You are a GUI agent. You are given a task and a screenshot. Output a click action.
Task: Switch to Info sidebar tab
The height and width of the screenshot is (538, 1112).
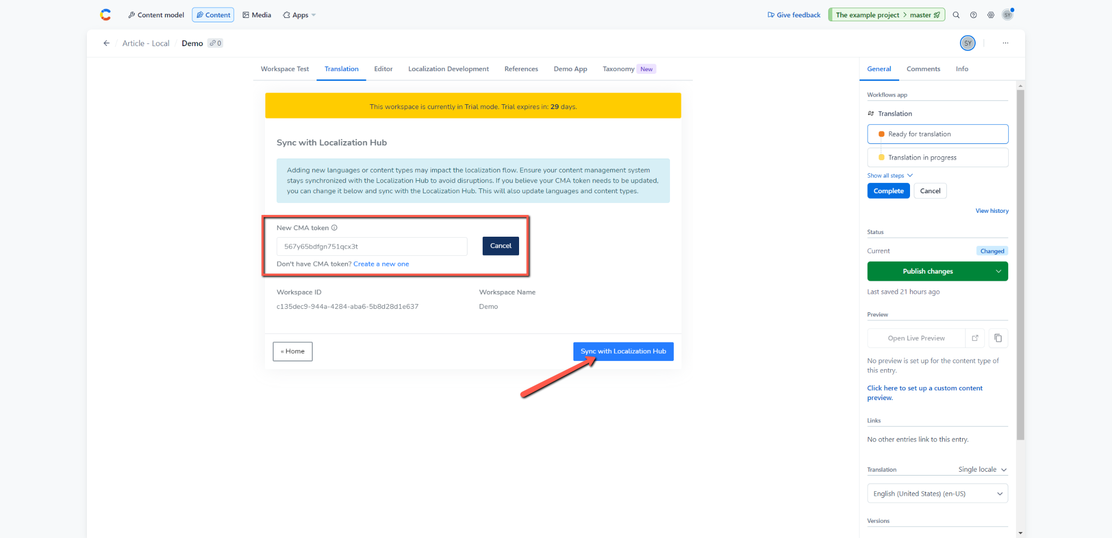(962, 69)
